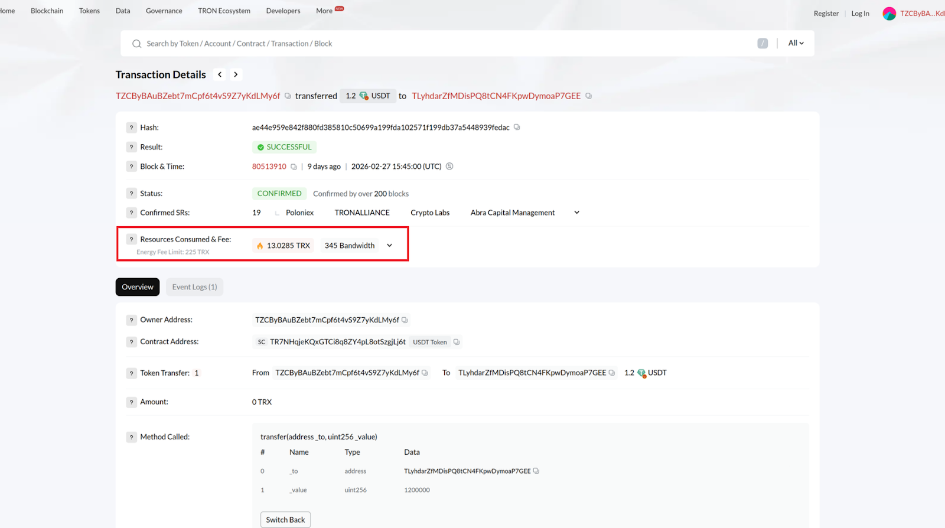
Task: Copy the Owner Address
Action: pyautogui.click(x=405, y=320)
